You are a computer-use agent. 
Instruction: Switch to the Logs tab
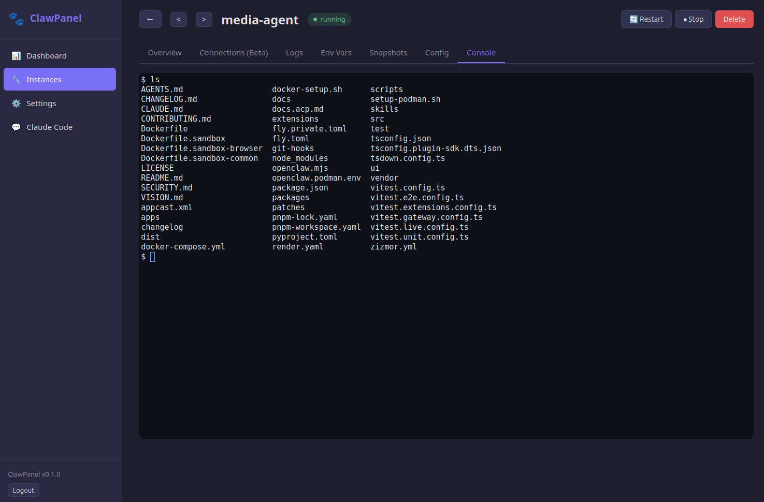[294, 52]
